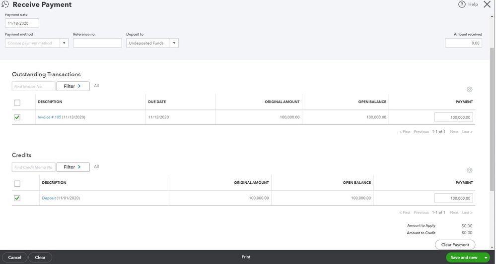This screenshot has height=264, width=496.
Task: Expand the Deposit to dropdown arrow
Action: pos(174,43)
